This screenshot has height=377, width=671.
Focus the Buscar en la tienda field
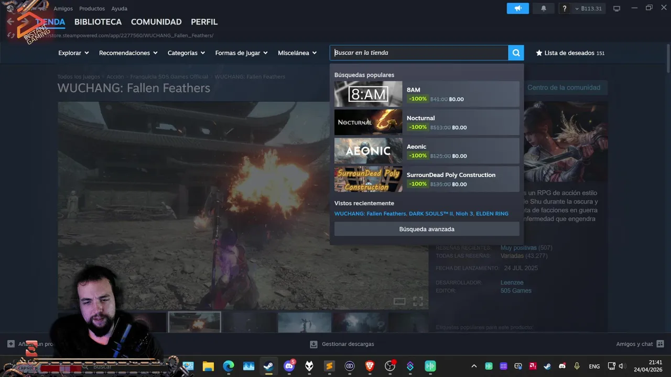[x=419, y=53]
